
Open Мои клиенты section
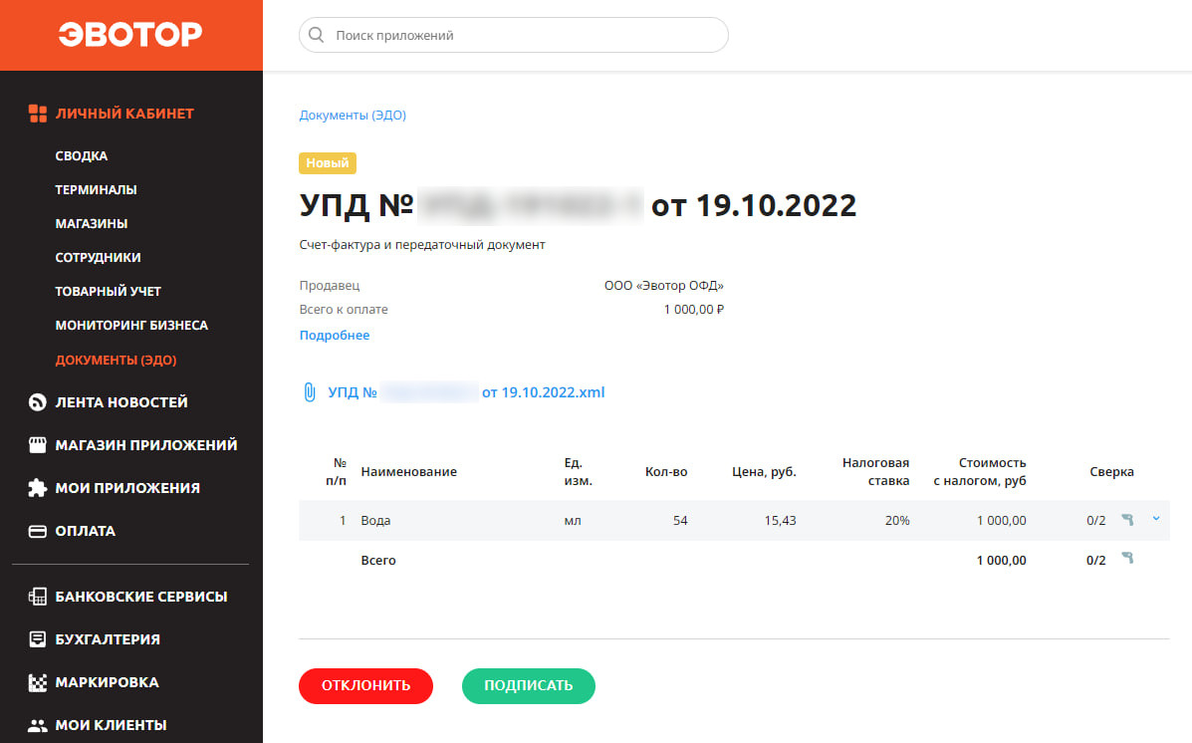111,725
